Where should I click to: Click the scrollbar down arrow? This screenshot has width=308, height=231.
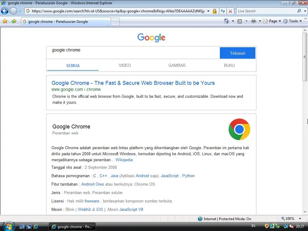(305, 212)
